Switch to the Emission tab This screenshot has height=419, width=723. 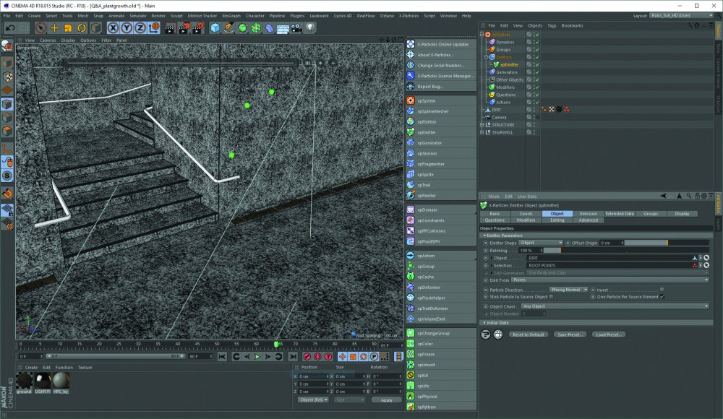point(589,214)
